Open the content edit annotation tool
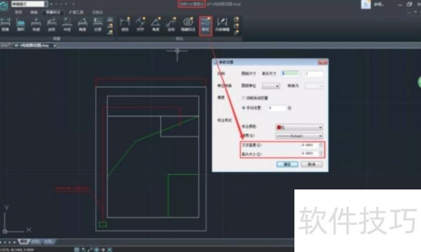This screenshot has height=252, width=421. (x=222, y=24)
